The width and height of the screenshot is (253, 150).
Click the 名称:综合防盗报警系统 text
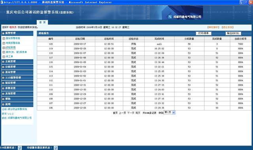click(x=14, y=109)
